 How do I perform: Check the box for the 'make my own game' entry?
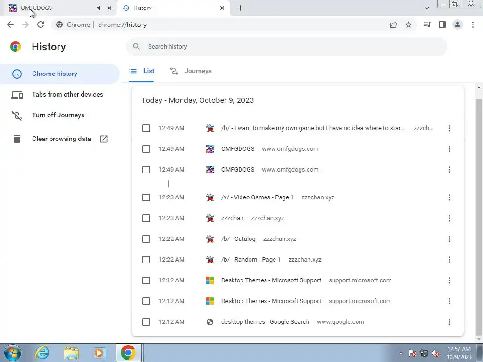pyautogui.click(x=146, y=128)
